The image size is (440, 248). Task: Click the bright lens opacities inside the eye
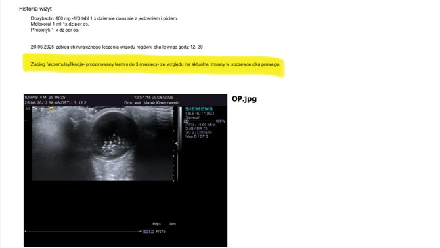click(114, 144)
